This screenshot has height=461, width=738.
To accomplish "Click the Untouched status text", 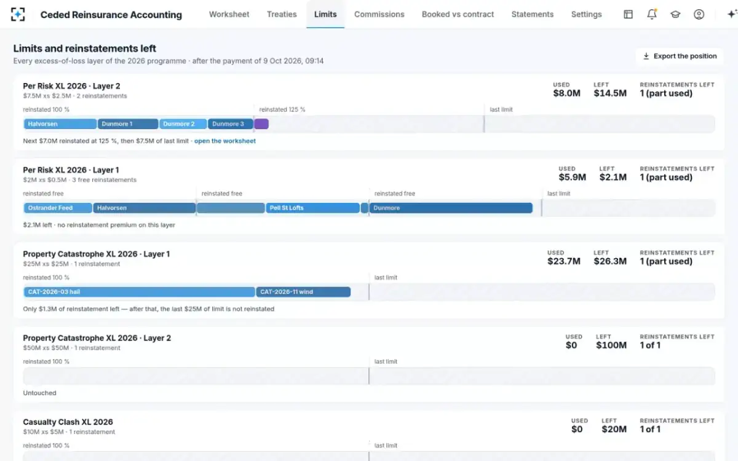I will (x=39, y=393).
